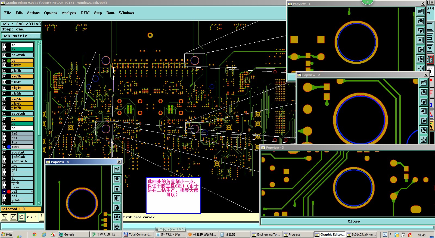The image size is (435, 238).
Task: Toggle checkbox for layer cs1
Action: point(4,192)
